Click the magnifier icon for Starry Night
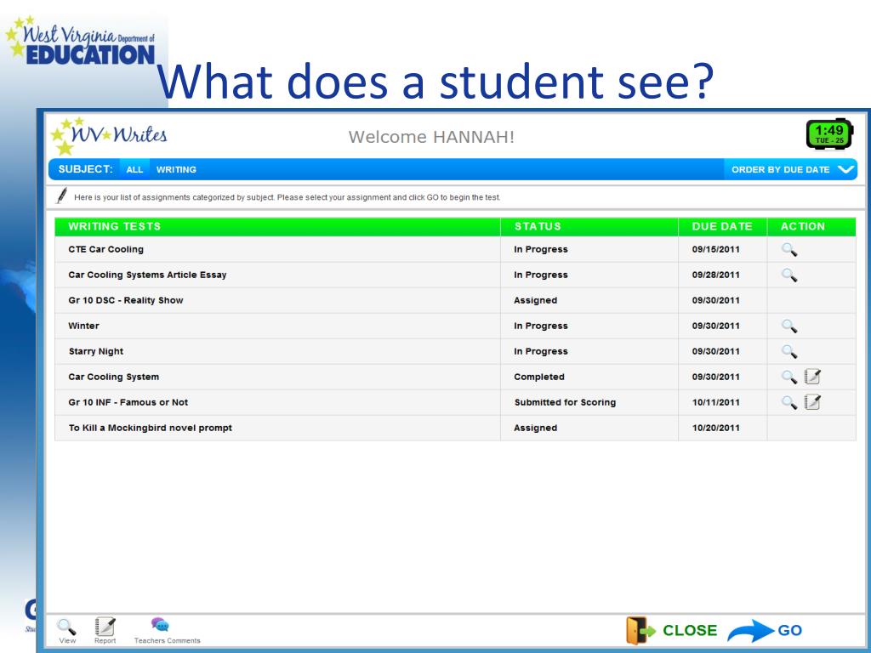The height and width of the screenshot is (653, 871). click(789, 352)
